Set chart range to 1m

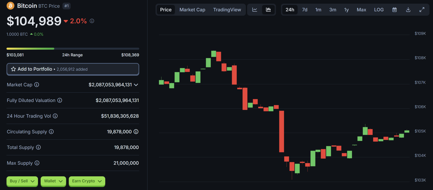318,10
